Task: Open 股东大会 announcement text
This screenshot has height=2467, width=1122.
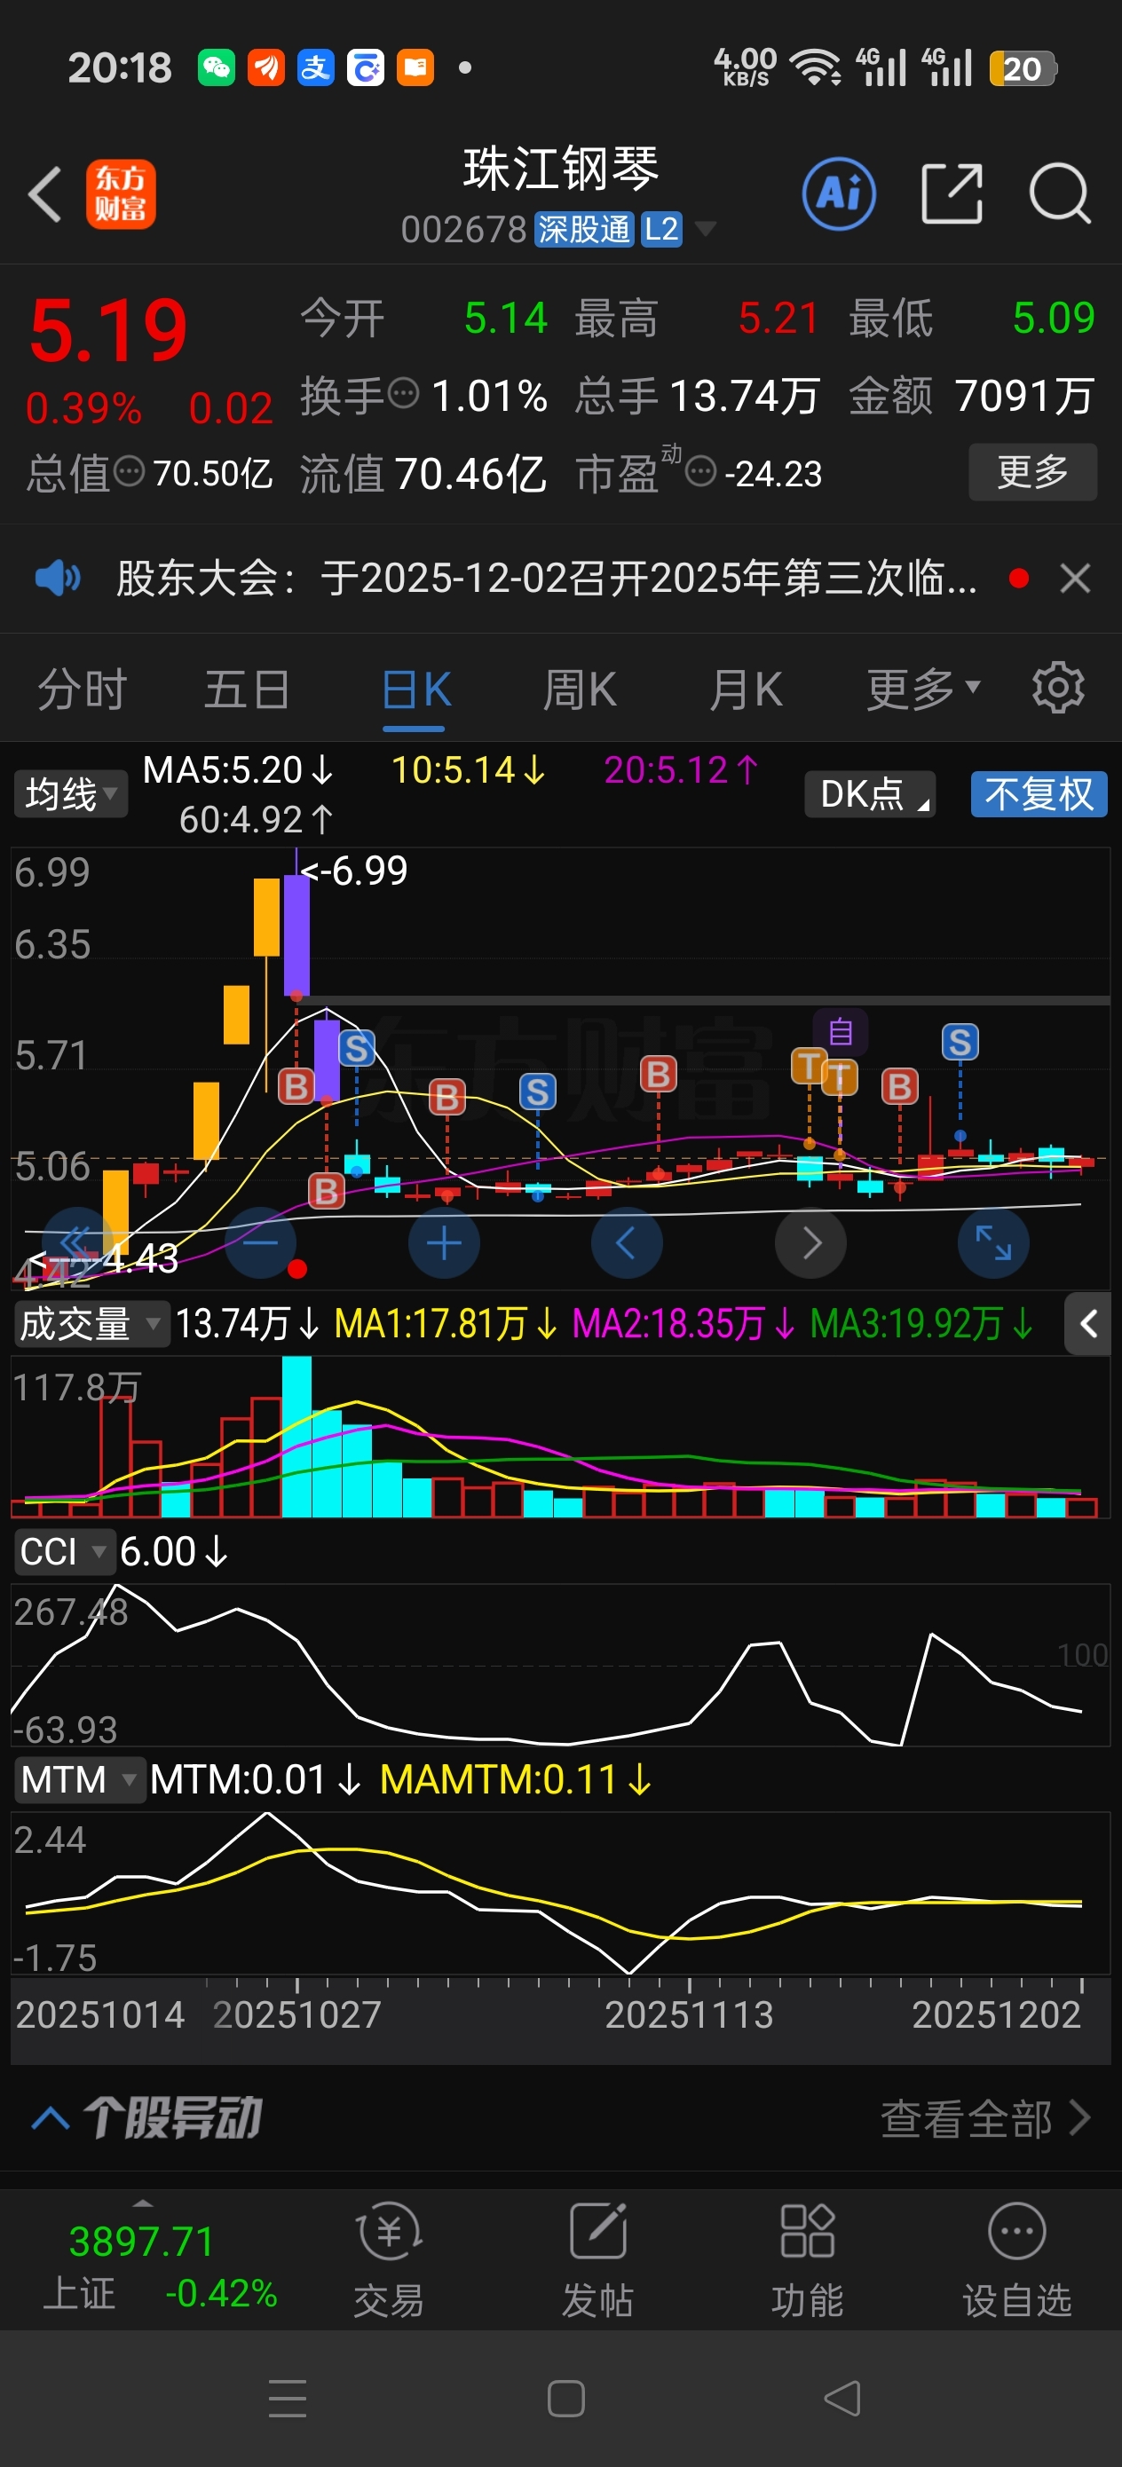Action: pyautogui.click(x=547, y=579)
